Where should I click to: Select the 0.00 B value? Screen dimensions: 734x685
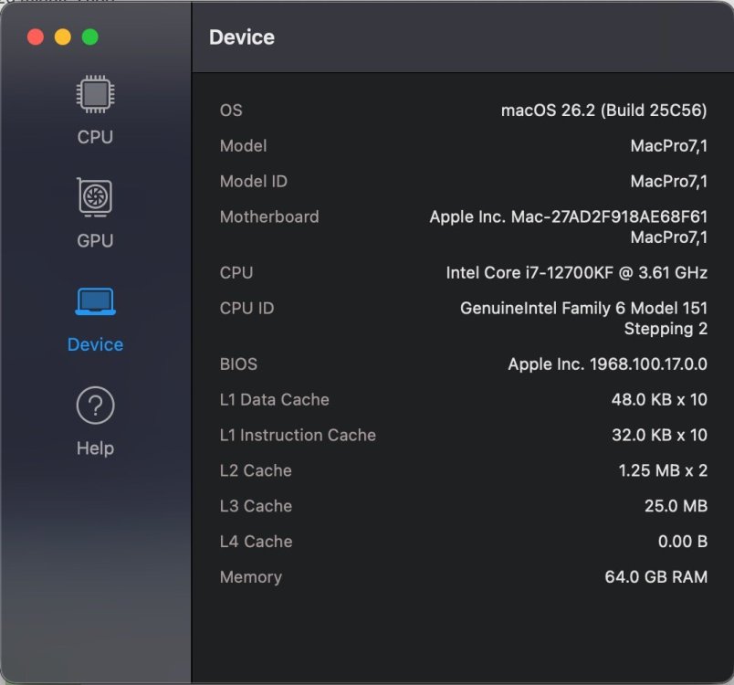click(x=683, y=542)
